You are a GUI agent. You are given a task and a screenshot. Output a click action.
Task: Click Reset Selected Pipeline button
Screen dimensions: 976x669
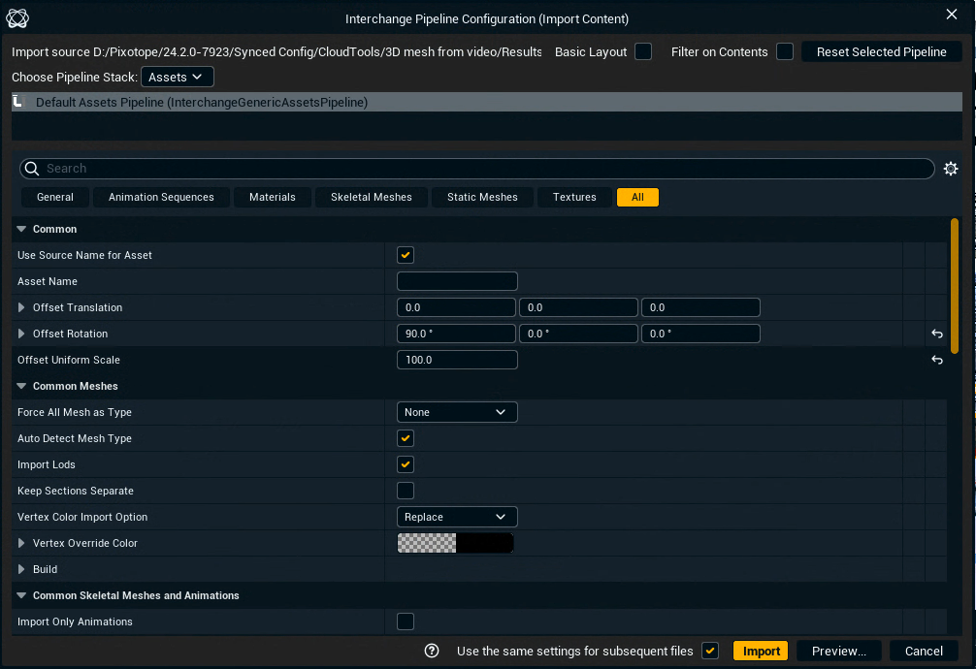tap(881, 51)
